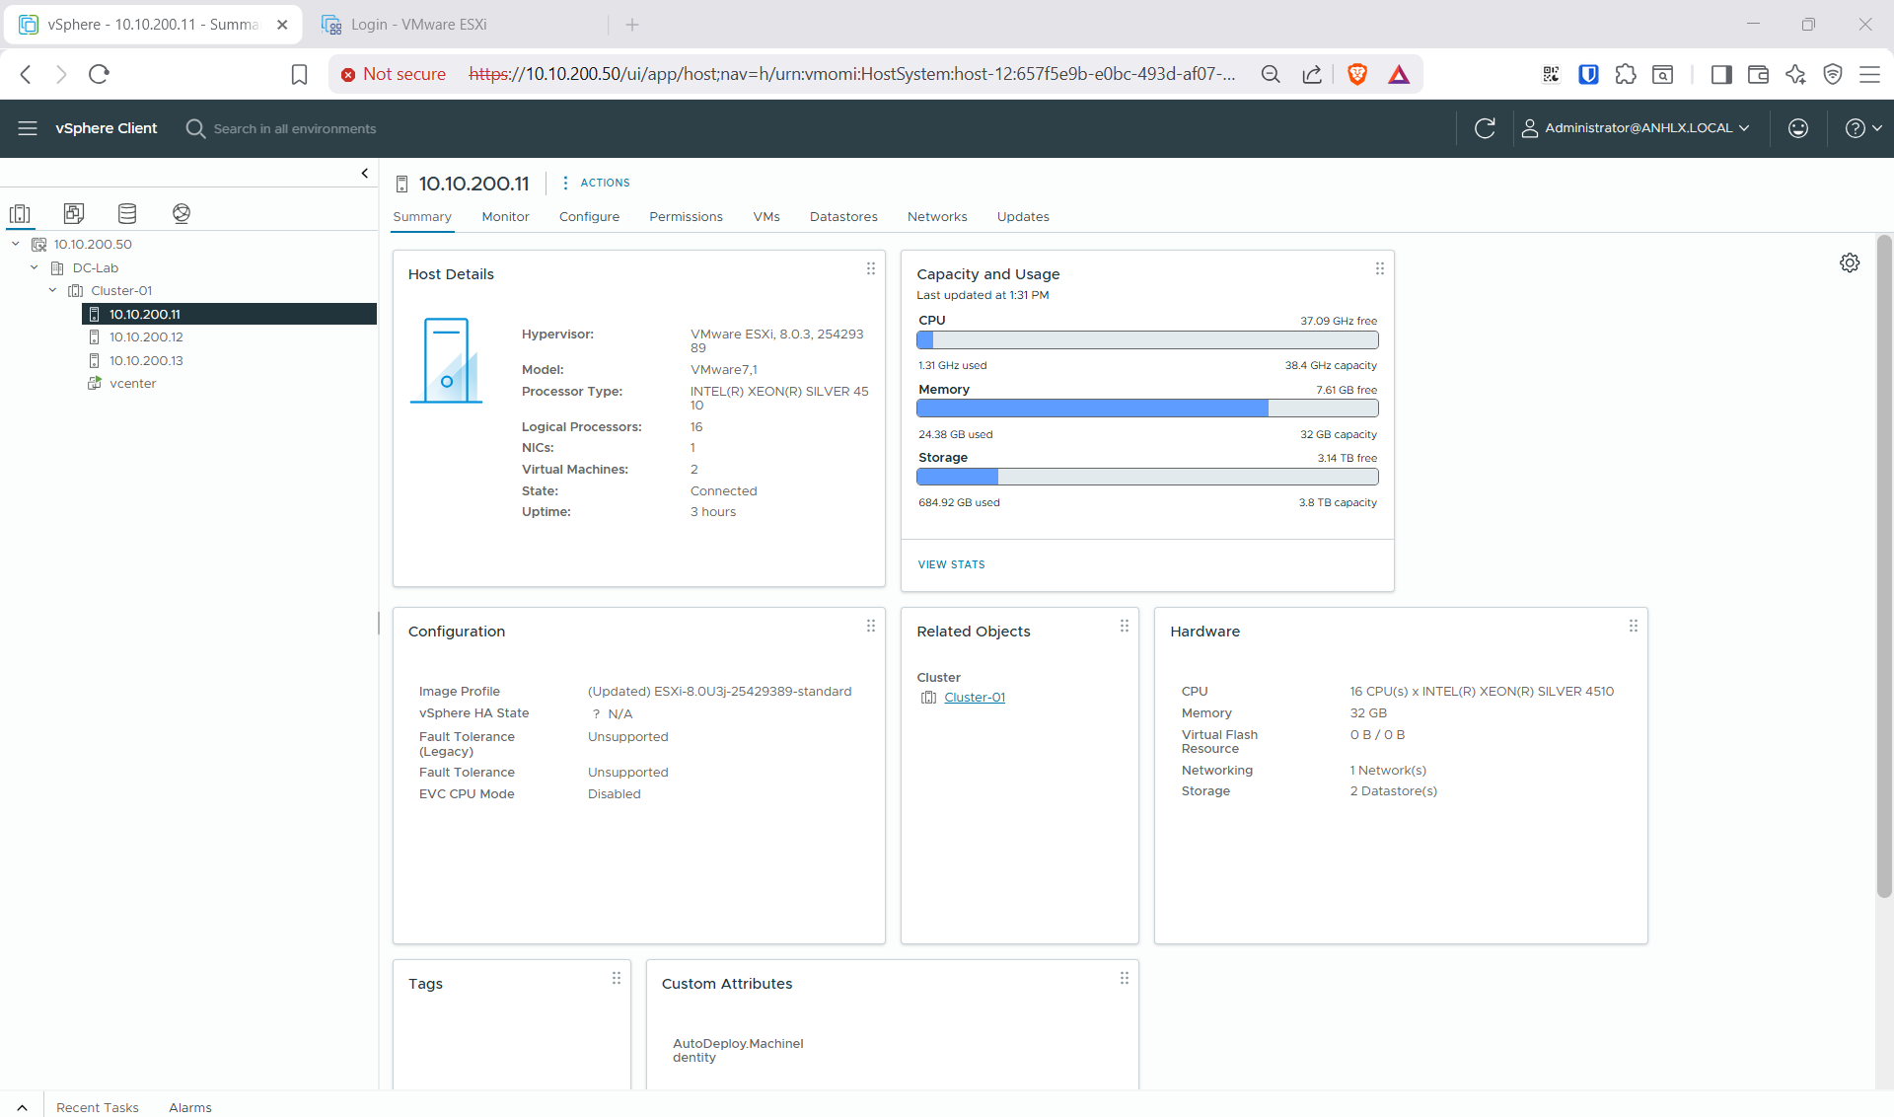Bookmark this page icon
This screenshot has height=1117, width=1894.
pyautogui.click(x=299, y=74)
